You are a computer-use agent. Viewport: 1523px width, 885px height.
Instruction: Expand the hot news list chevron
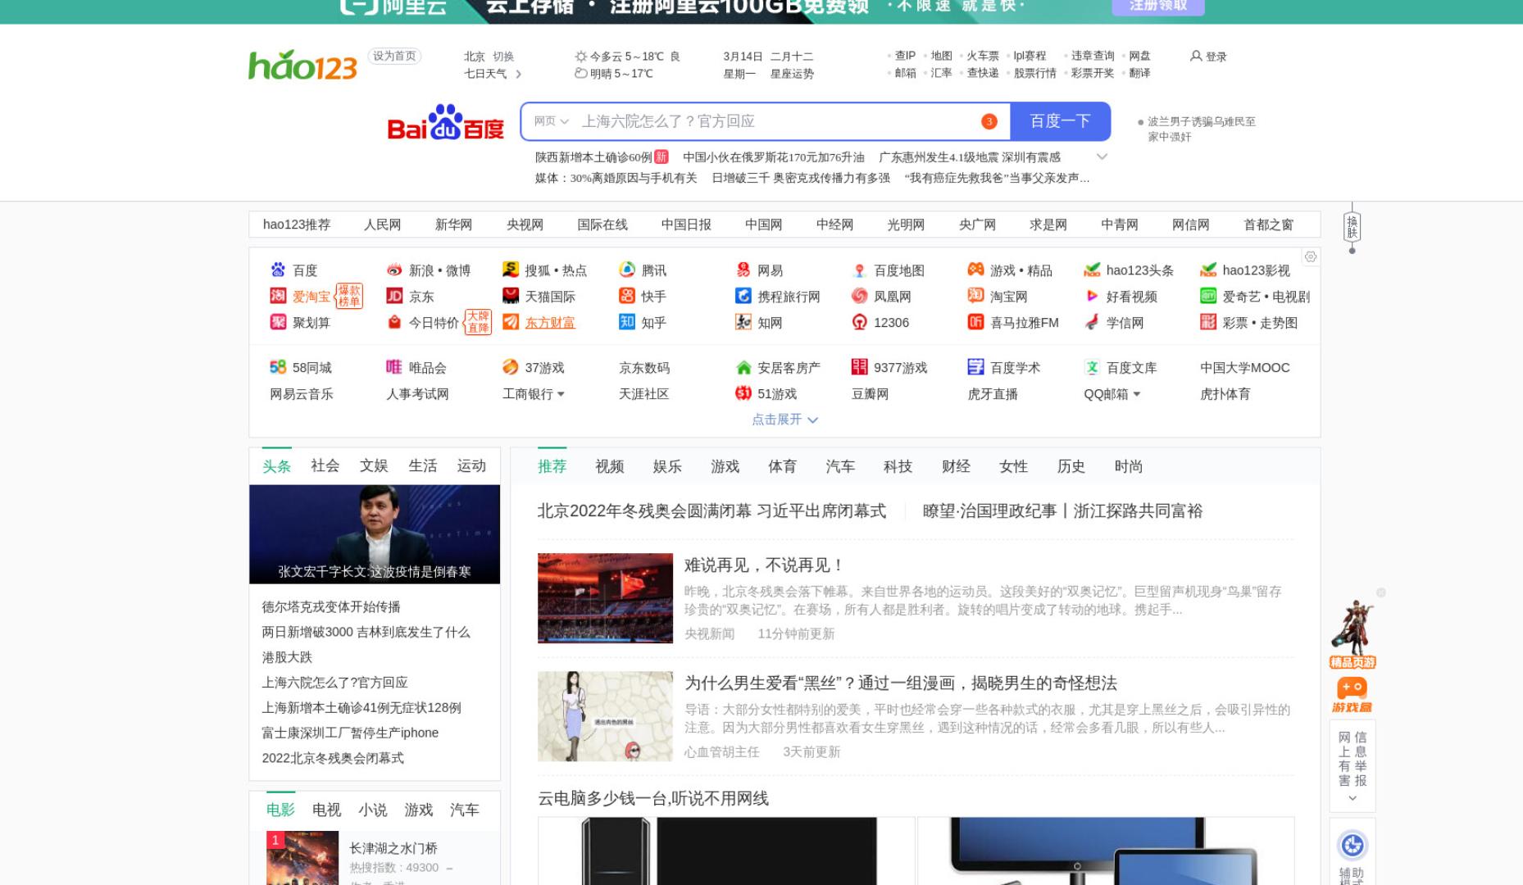[1102, 157]
